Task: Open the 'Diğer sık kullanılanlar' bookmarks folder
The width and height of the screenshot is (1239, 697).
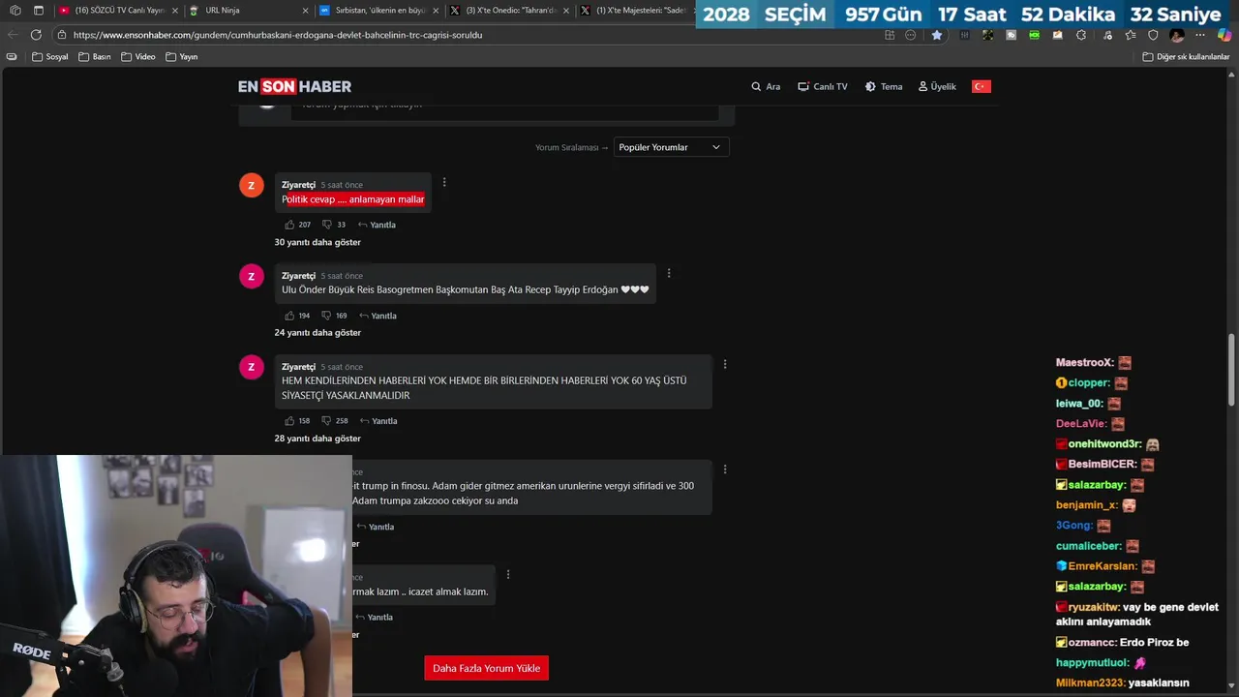Action: 1186,56
